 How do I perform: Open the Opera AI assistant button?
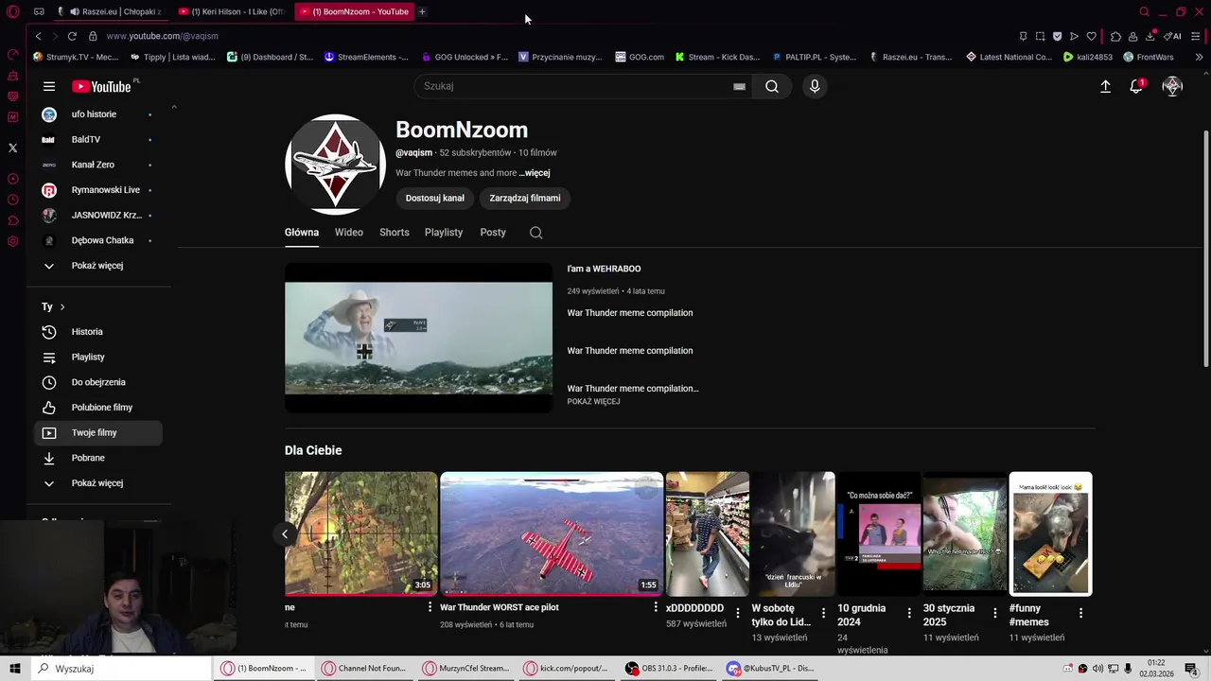coord(1172,36)
